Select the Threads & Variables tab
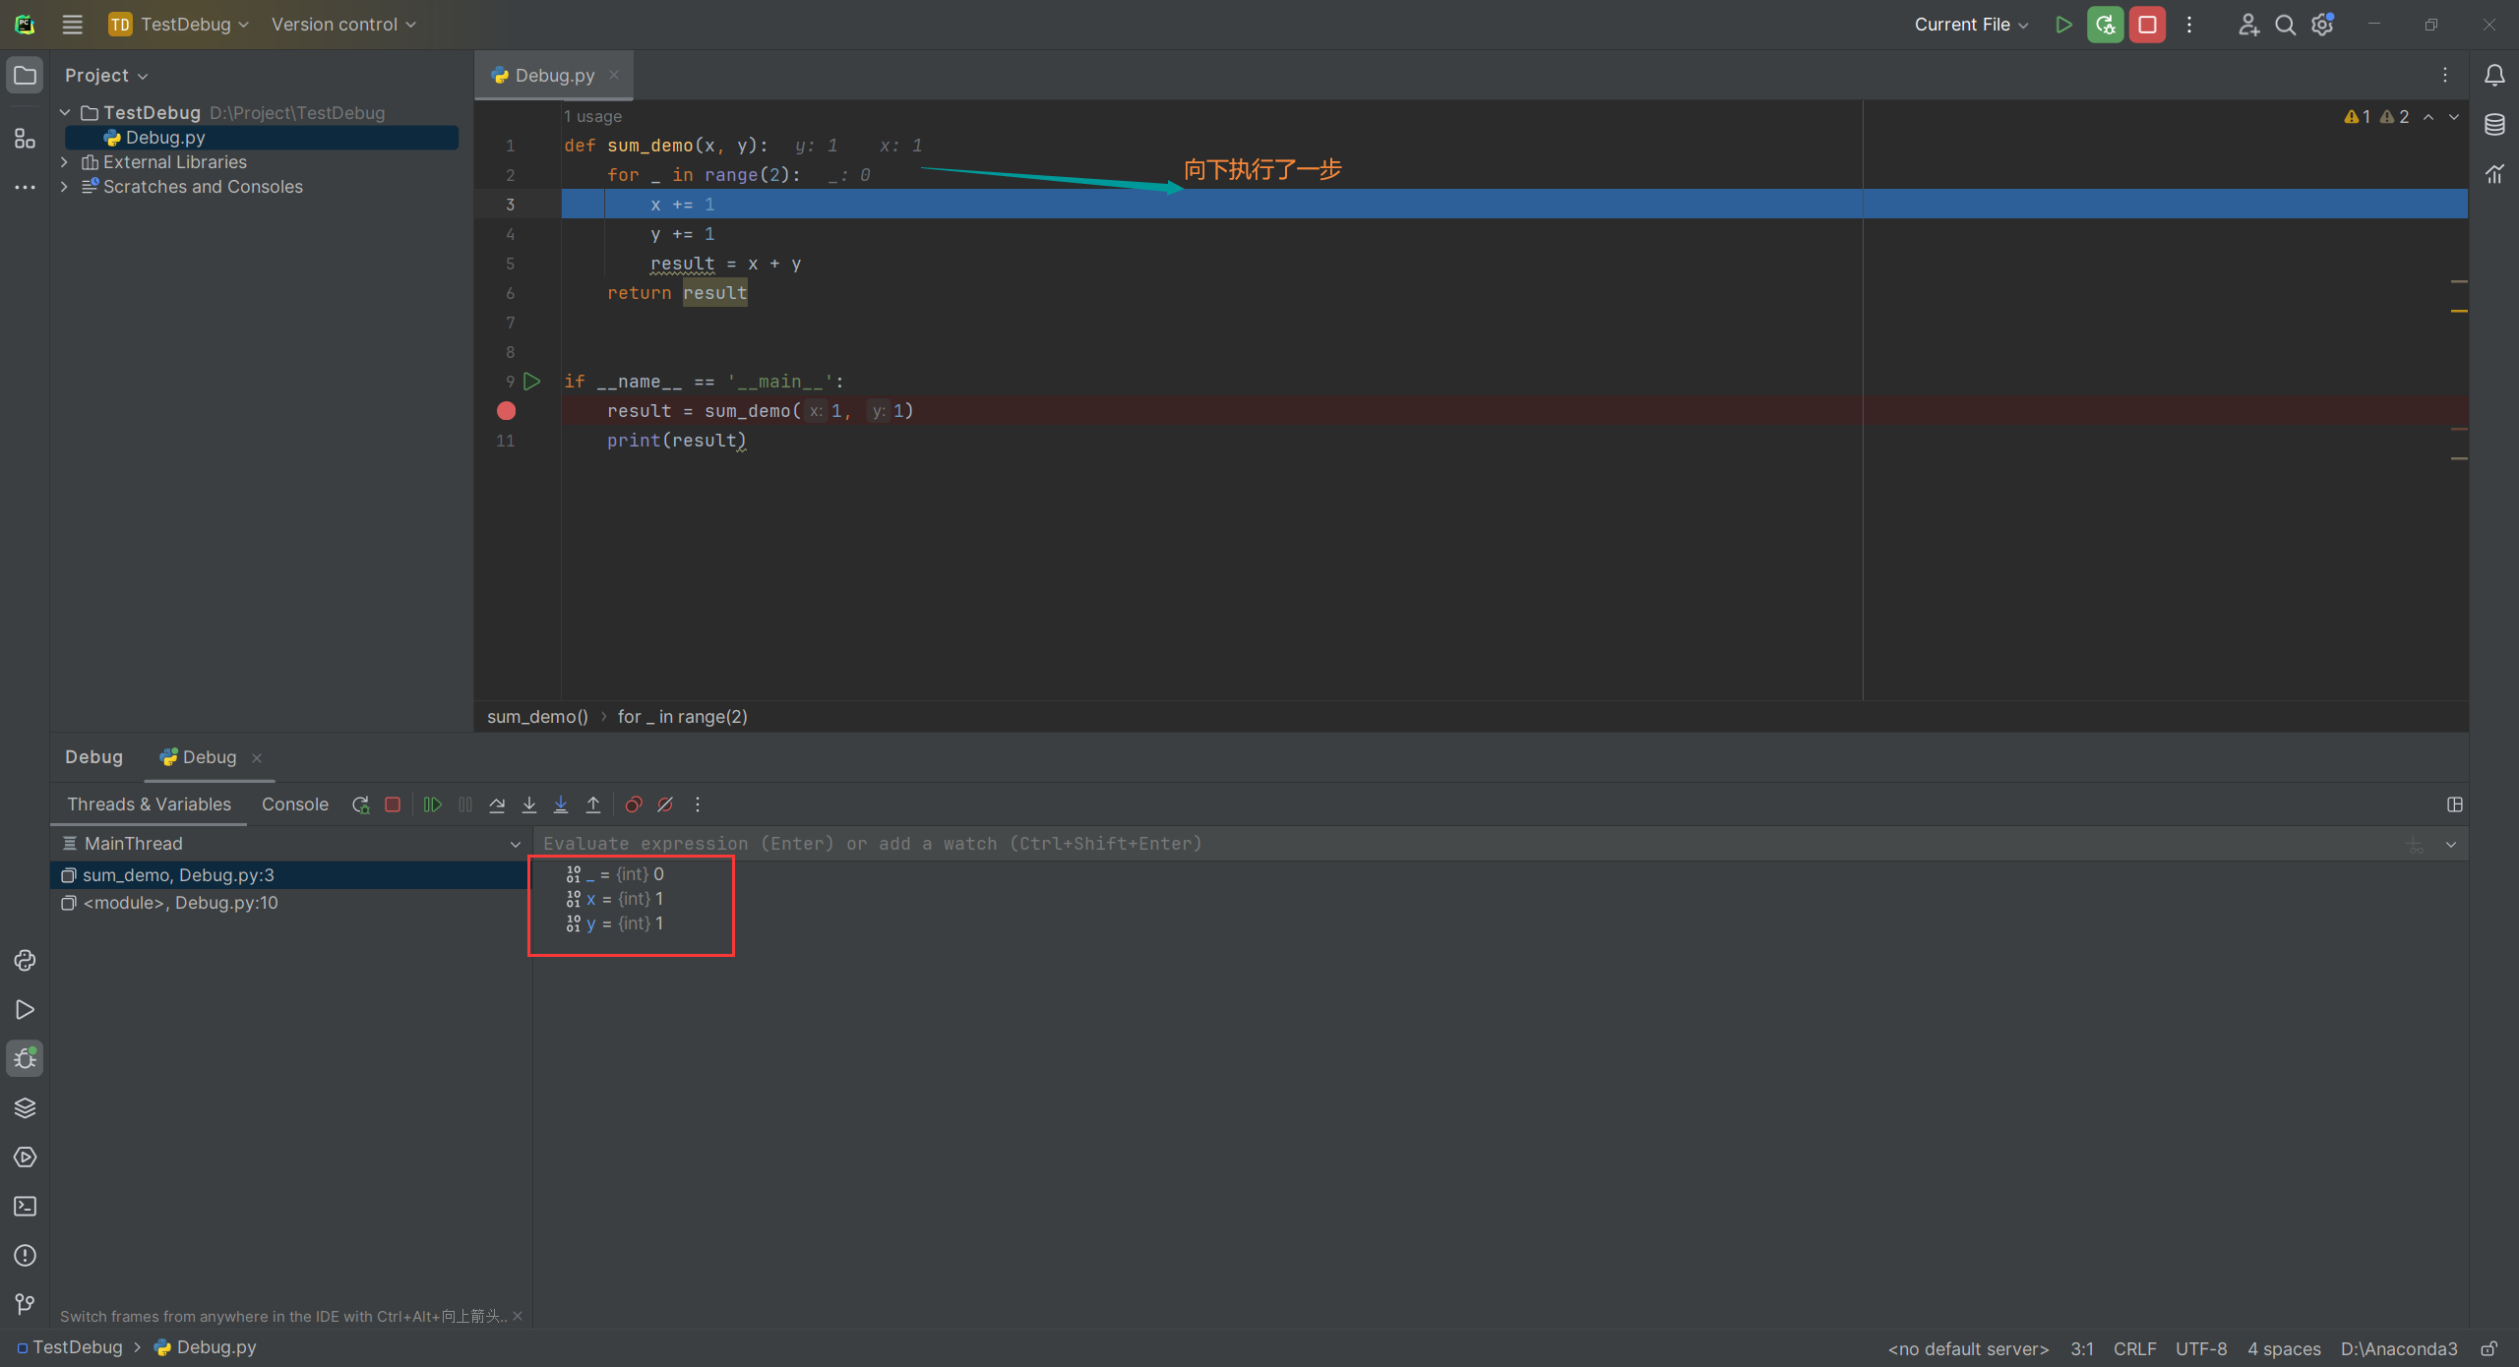Screen dimensions: 2519x1367 tap(149, 803)
